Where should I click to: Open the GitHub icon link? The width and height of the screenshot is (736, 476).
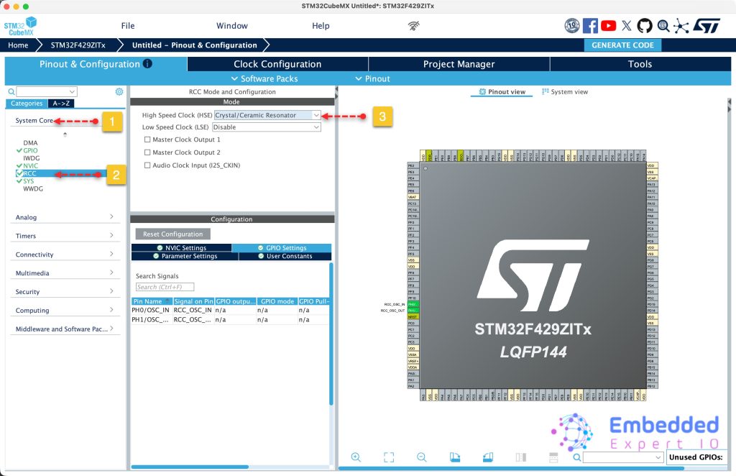click(645, 26)
